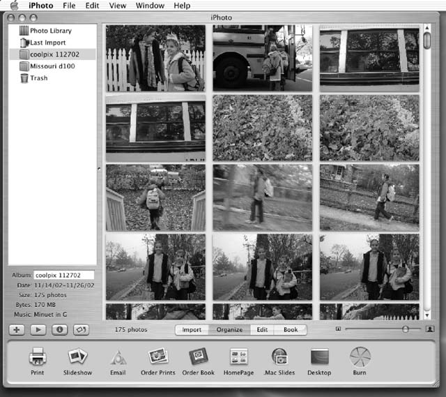Open the iPhoto application menu

[40, 6]
